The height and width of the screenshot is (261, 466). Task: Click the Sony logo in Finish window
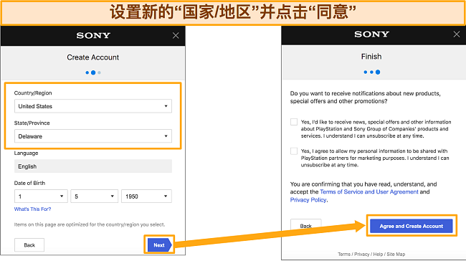coord(371,34)
